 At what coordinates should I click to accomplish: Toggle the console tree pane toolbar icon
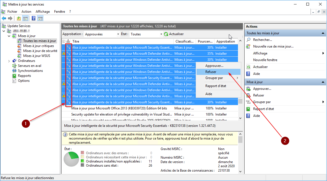(x=25, y=19)
